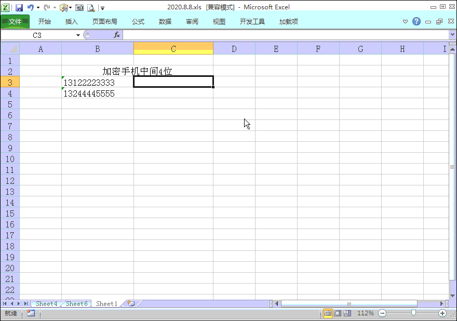Image resolution: width=457 pixels, height=321 pixels.
Task: Select row 10 header
Action: coord(10,158)
